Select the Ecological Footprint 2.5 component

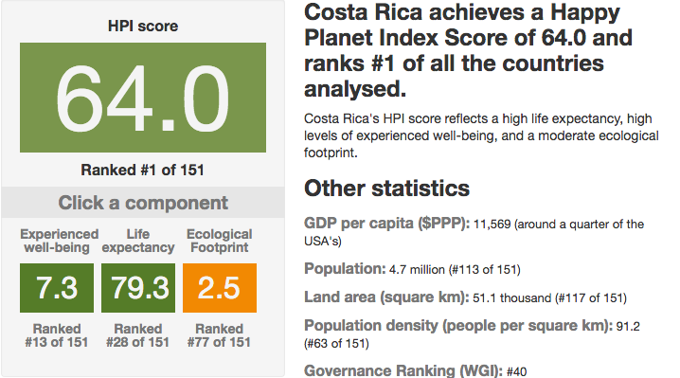click(x=220, y=288)
